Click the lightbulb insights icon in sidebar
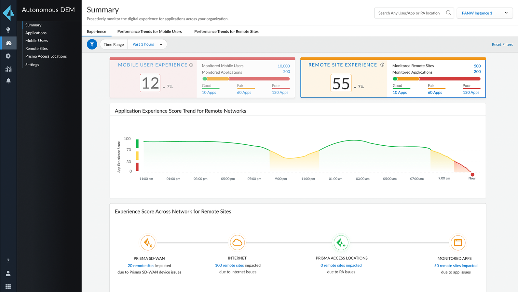Viewport: 518px width, 292px height. pos(8,30)
